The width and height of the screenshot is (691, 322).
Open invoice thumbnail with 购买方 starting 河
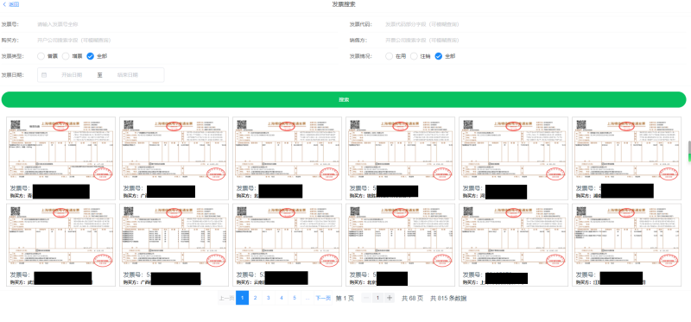pos(513,159)
